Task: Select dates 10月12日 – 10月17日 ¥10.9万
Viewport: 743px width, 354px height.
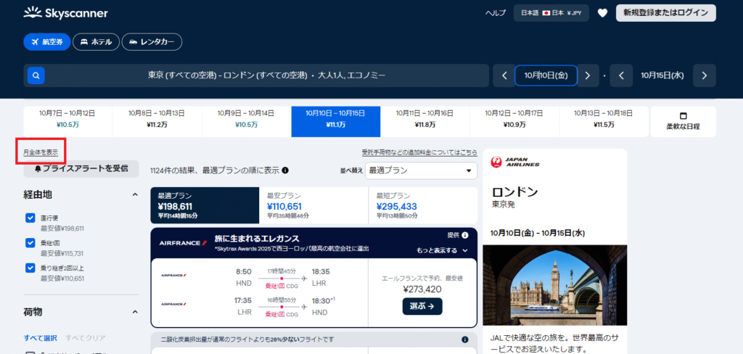Action: [514, 121]
